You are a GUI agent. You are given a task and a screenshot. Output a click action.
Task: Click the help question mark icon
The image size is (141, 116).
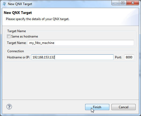(9, 107)
